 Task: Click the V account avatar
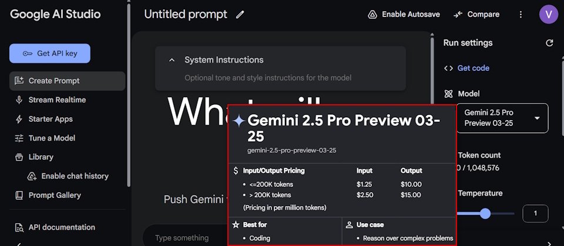click(x=549, y=14)
